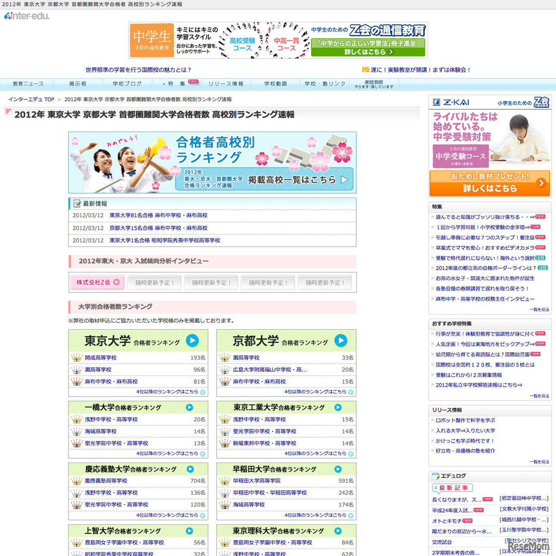Image resolution: width=556 pixels, height=556 pixels.
Task: Open 麻布中学・高等学校の校務主任インタビュー link
Action: pos(485,299)
